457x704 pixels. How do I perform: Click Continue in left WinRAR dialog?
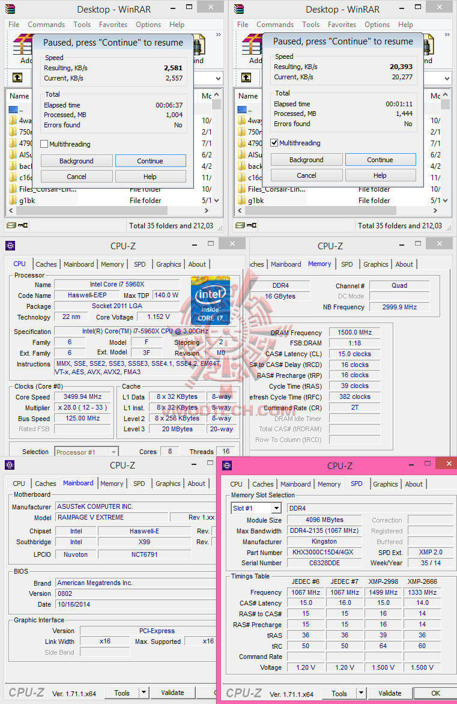coord(150,161)
